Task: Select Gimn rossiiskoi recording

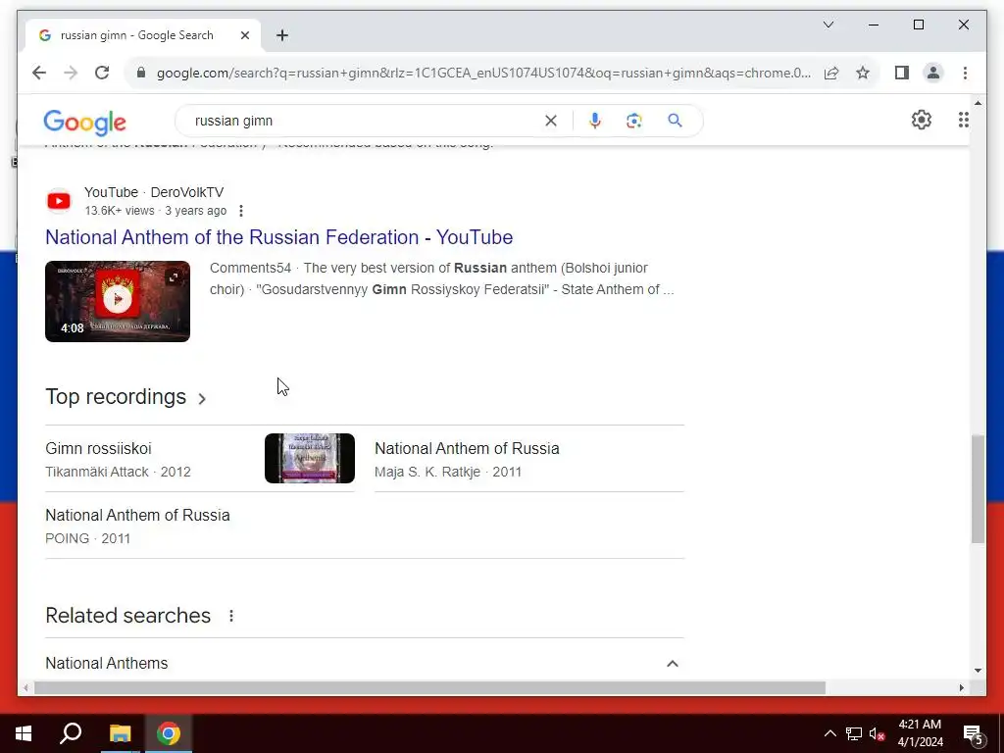Action: click(x=118, y=459)
